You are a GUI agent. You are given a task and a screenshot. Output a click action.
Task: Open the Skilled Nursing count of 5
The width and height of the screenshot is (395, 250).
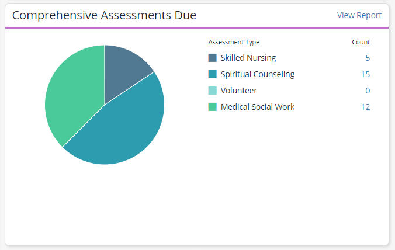[368, 58]
